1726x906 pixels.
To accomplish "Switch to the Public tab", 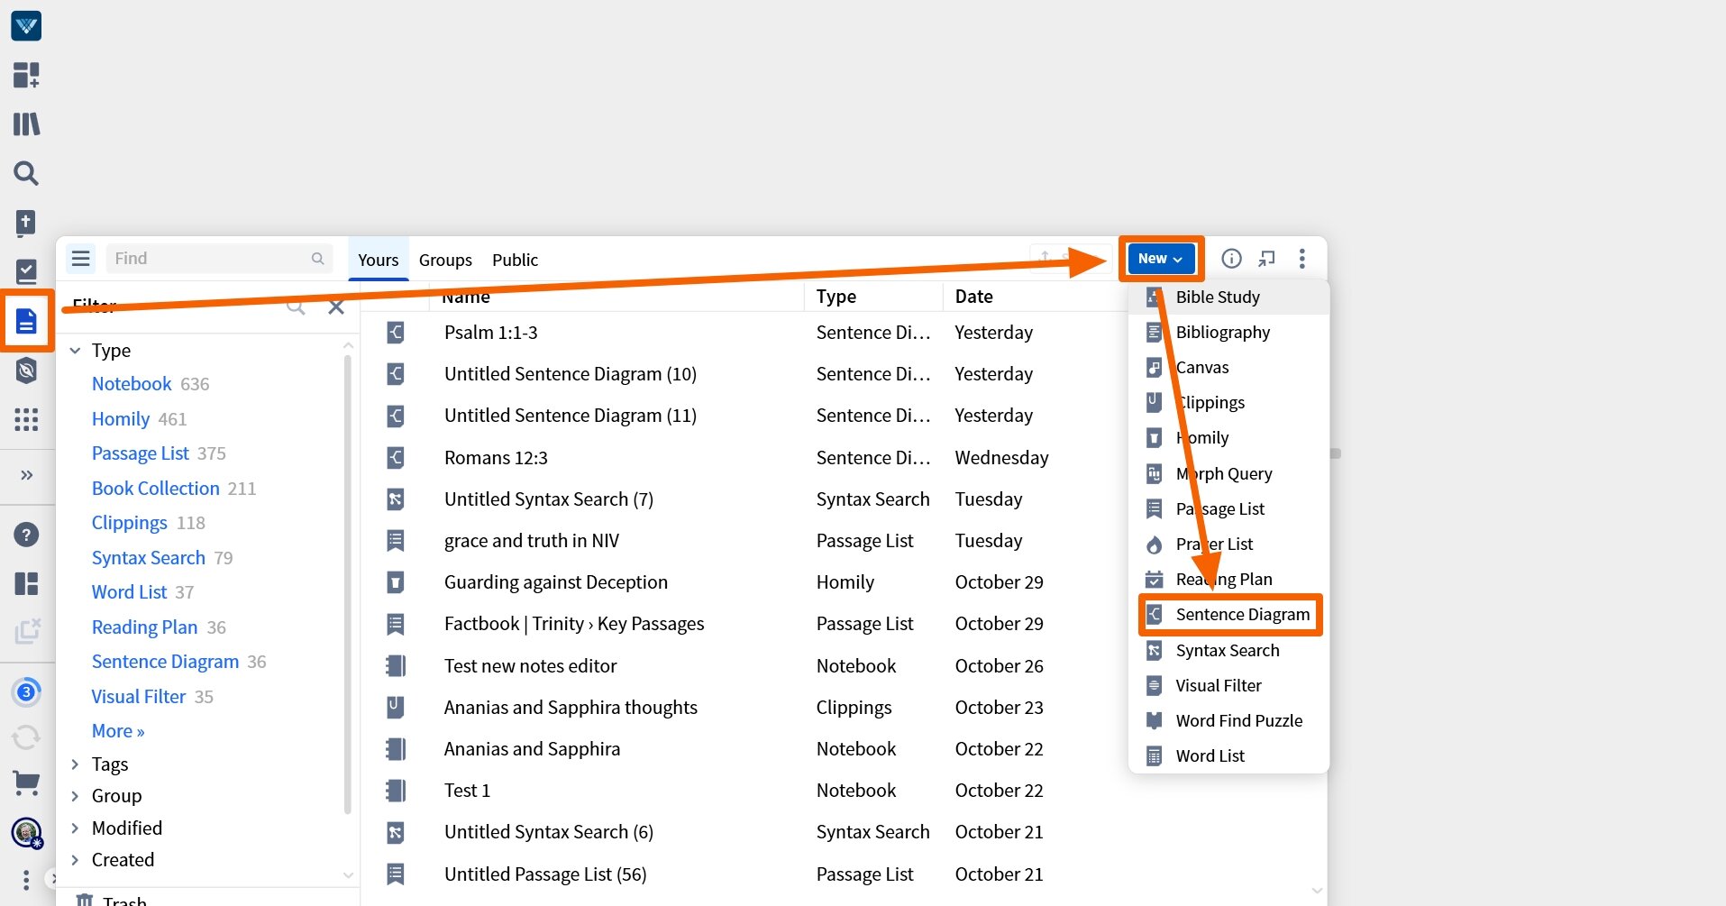I will [515, 260].
